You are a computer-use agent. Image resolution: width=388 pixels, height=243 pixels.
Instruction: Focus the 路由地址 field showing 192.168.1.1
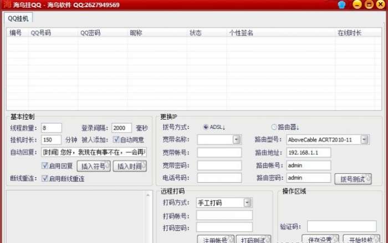coord(309,153)
